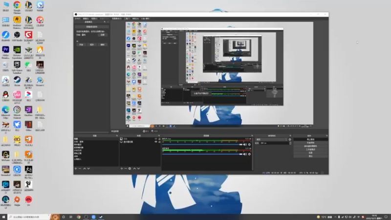Click the Settings button in Controls
Image resolution: width=391 pixels, height=220 pixels.
click(x=310, y=153)
